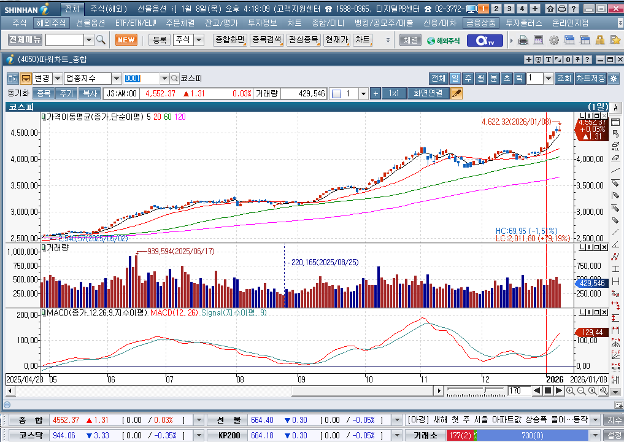Click the bar count field showing 170
This screenshot has height=442, width=624.
click(519, 390)
